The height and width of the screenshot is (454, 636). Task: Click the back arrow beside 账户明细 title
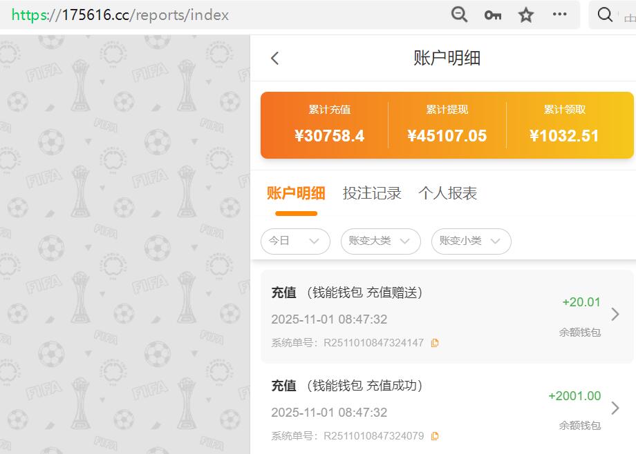coord(274,59)
